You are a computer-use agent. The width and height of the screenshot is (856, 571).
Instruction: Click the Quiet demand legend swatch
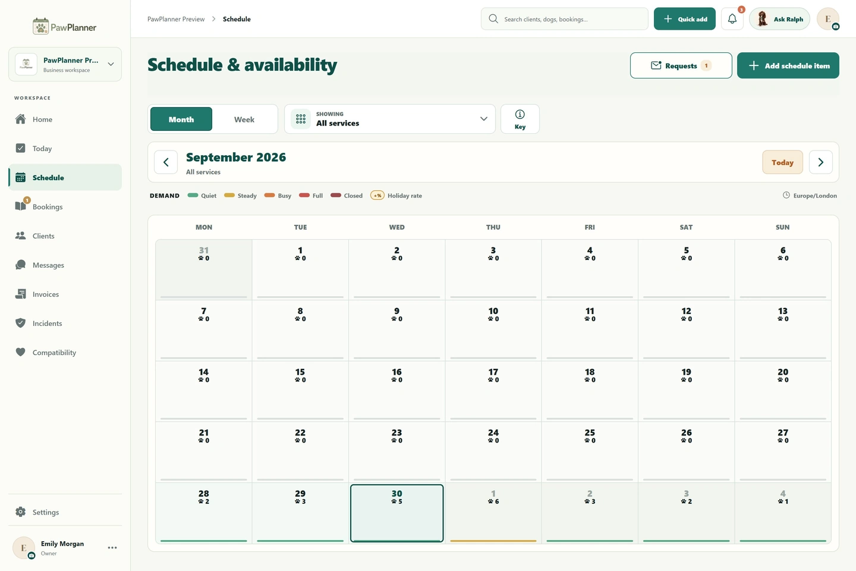[193, 195]
